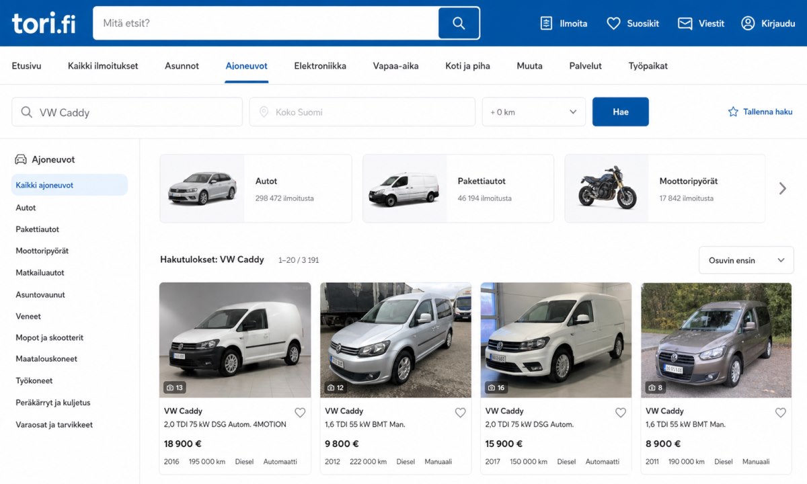The height and width of the screenshot is (484, 807).
Task: Select the Ajoneuvot tab
Action: [x=246, y=66]
